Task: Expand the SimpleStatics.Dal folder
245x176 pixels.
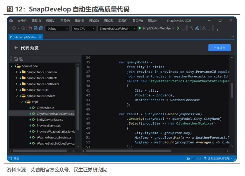Action: click(x=16, y=90)
